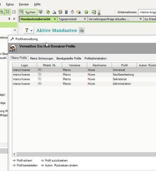This screenshot has height=171, width=156.
Task: Select the Meine Sicherungen tab
Action: pos(42,59)
